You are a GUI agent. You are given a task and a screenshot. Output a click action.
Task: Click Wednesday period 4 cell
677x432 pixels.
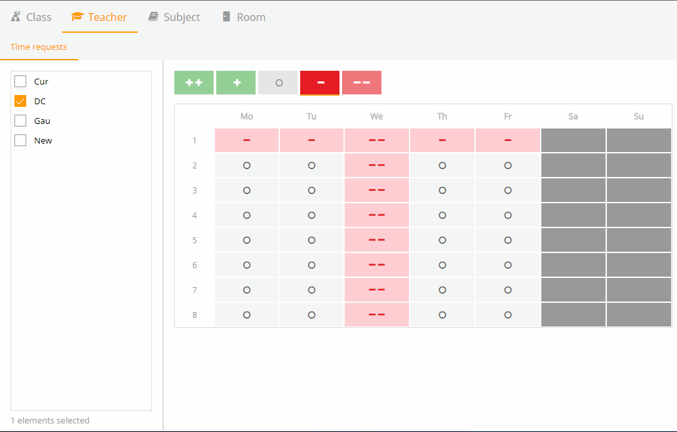[x=376, y=215]
